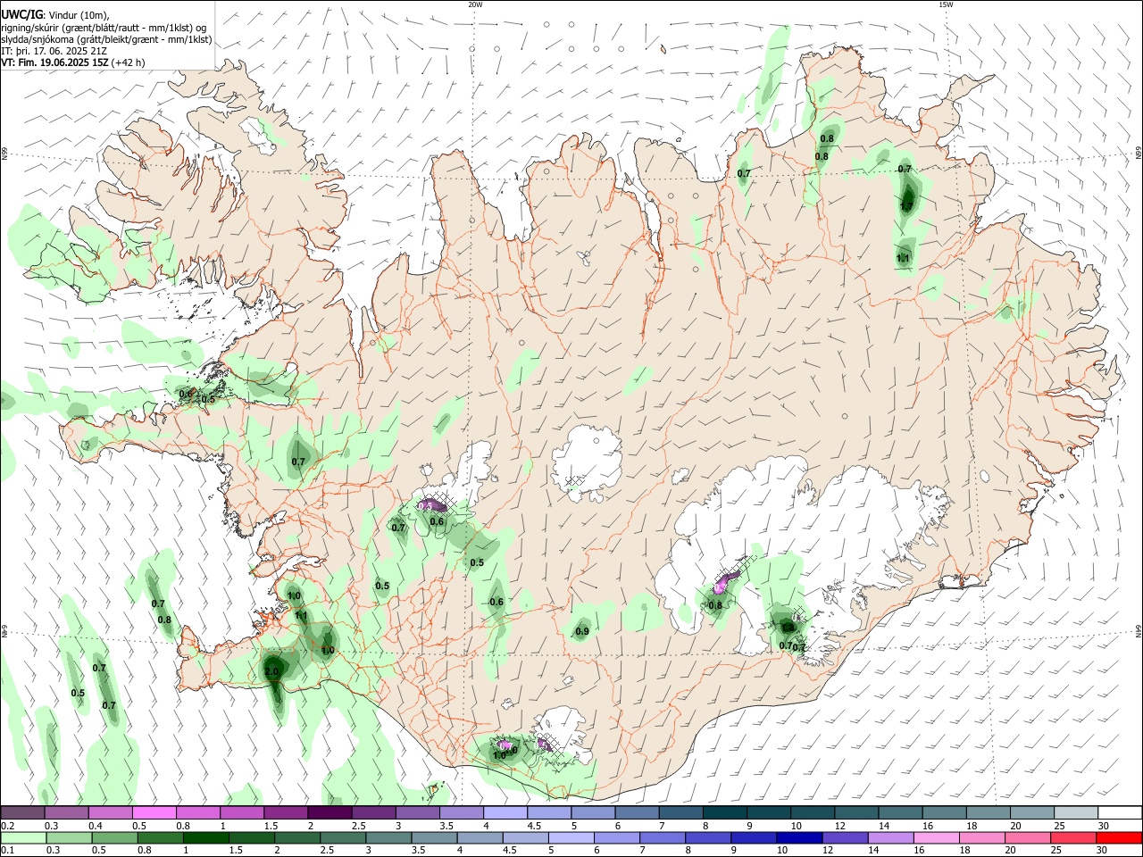This screenshot has height=857, width=1143.
Task: Click the pale grey swatch between 25 and 30, upper legend
Action: [x=1076, y=813]
